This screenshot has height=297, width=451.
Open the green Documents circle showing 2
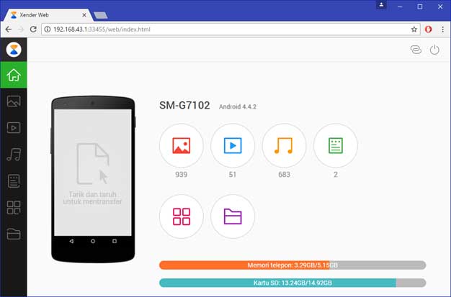point(336,146)
